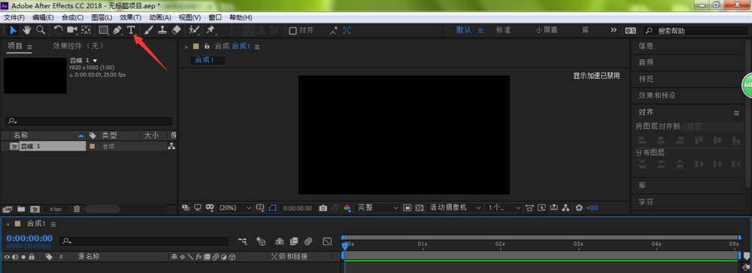Toggle the viewer lock icon beside 合成
The height and width of the screenshot is (273, 752).
(208, 47)
